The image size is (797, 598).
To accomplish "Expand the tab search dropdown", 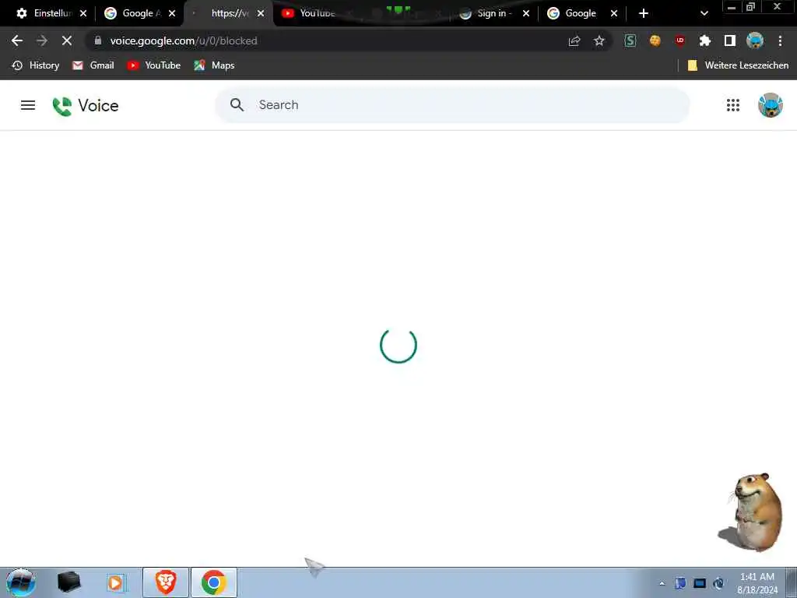I will (704, 13).
